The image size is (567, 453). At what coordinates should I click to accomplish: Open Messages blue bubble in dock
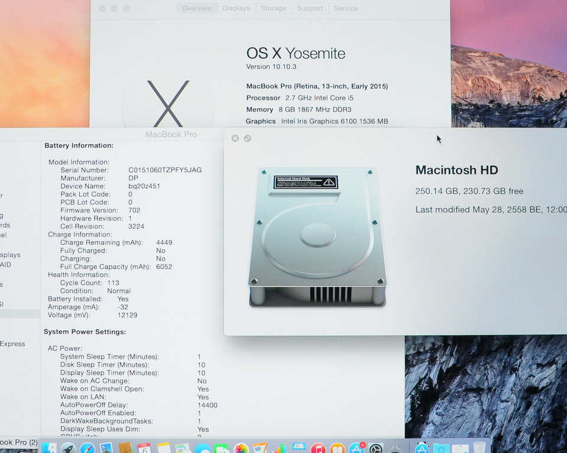coord(203,448)
